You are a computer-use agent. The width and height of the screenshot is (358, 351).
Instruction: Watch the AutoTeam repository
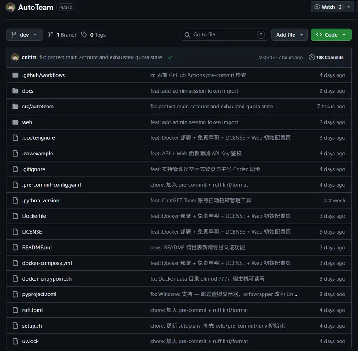(328, 7)
